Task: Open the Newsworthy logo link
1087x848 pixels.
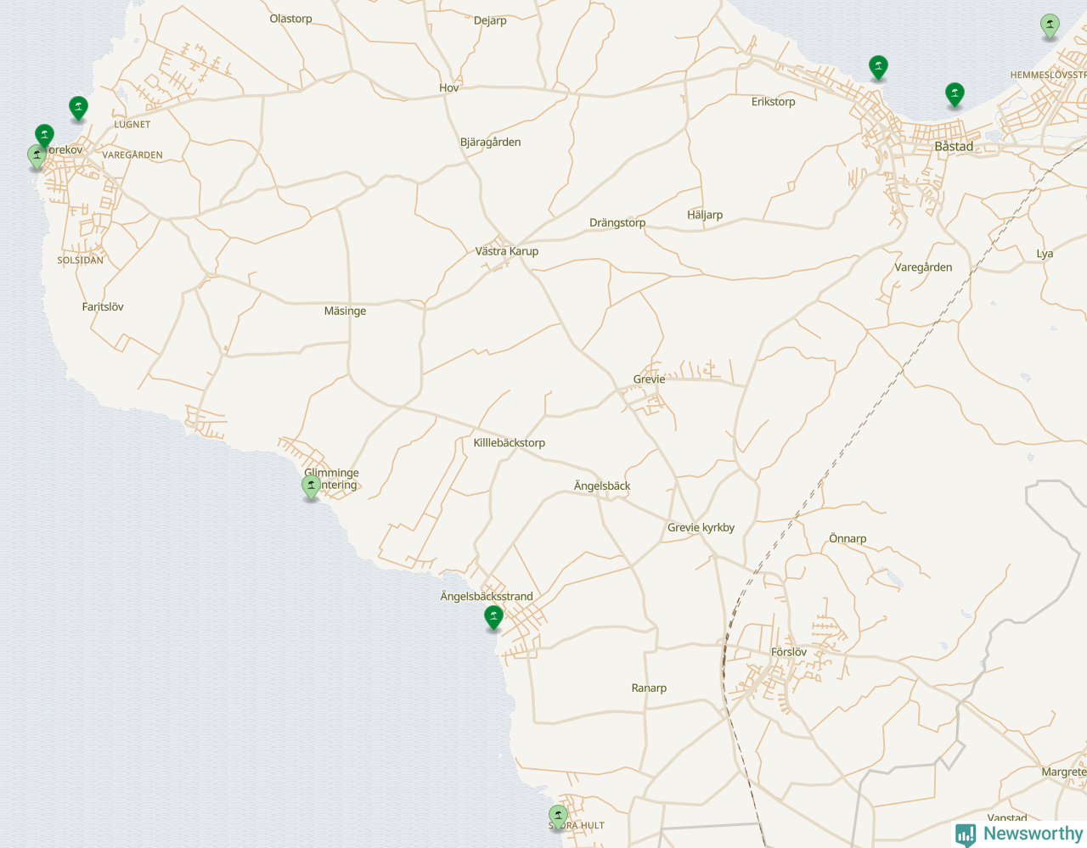Action: (1019, 834)
